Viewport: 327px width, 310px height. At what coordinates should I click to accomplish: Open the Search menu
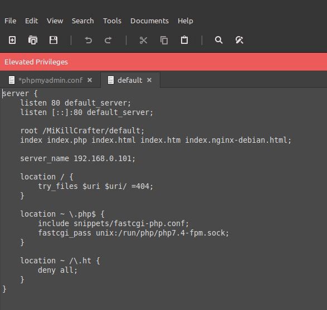83,21
